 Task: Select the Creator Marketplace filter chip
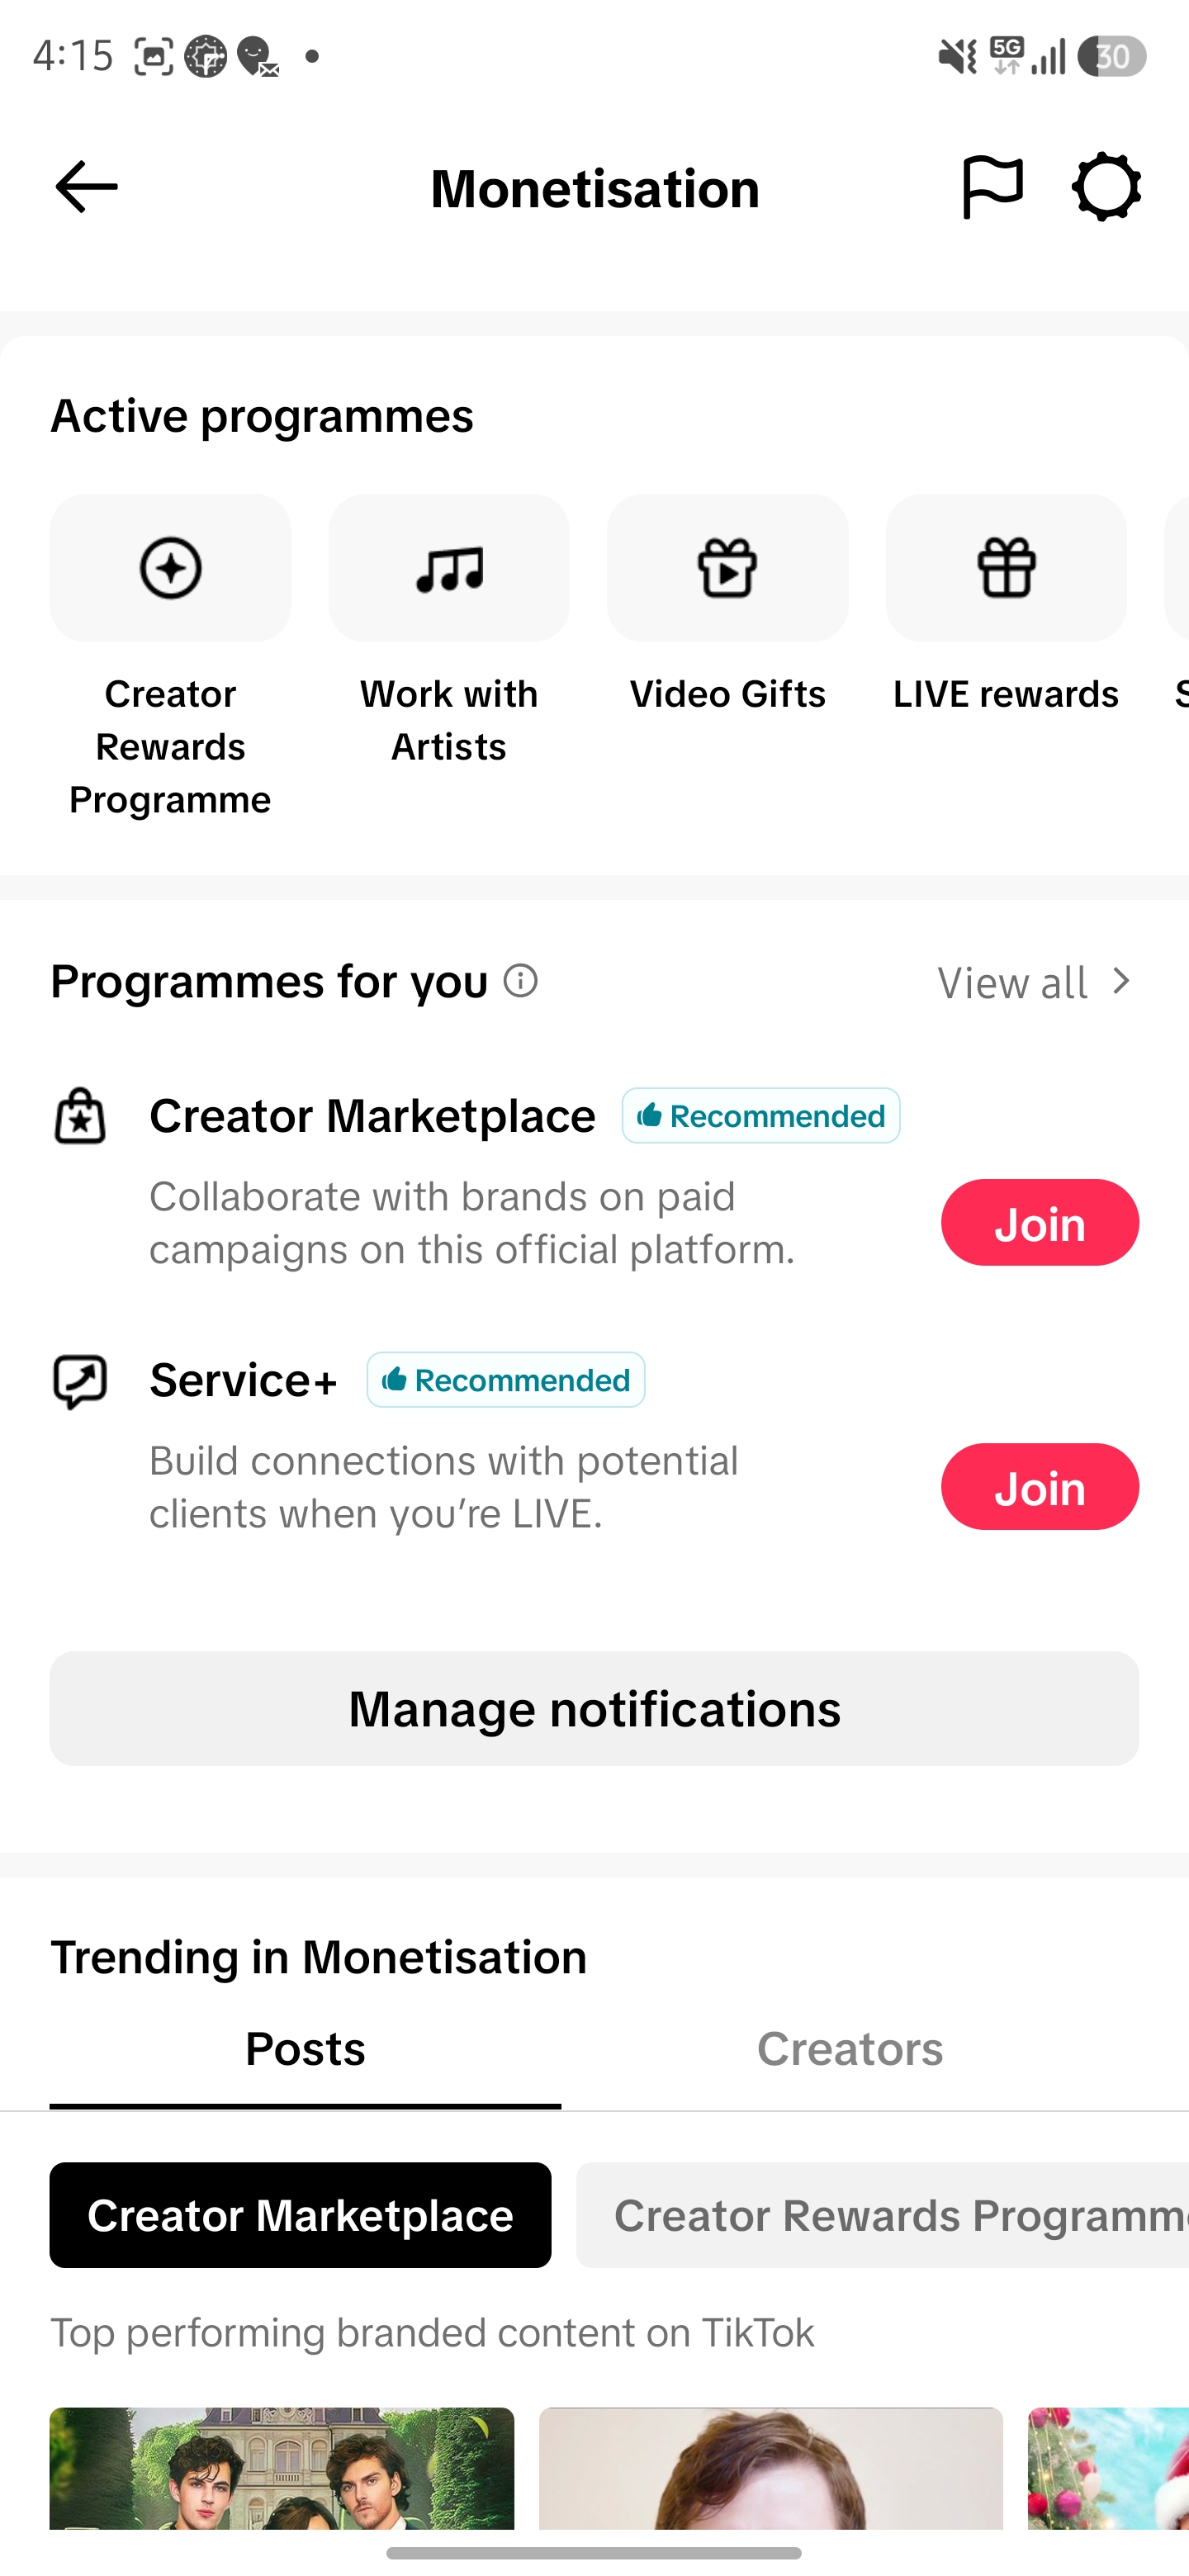(x=300, y=2216)
